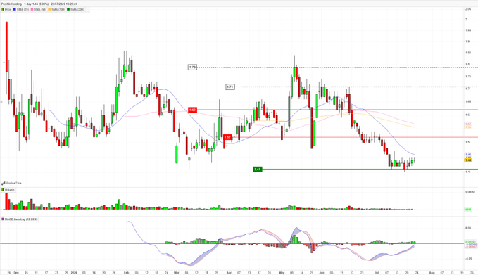Click the '2026' year axis label
This screenshot has width=478, height=275.
pyautogui.click(x=74, y=273)
